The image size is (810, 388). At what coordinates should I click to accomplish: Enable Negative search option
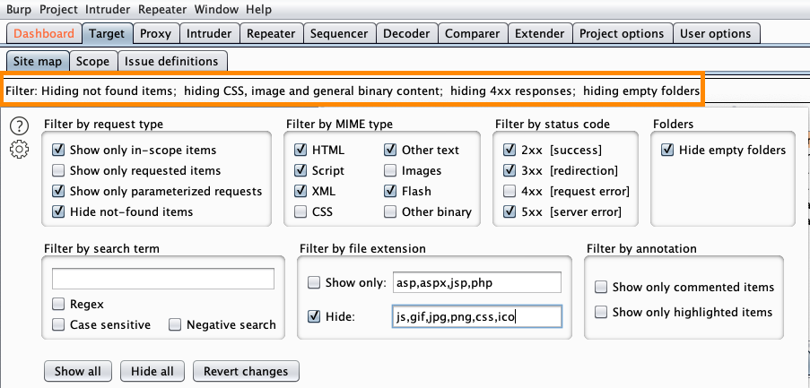tap(175, 325)
